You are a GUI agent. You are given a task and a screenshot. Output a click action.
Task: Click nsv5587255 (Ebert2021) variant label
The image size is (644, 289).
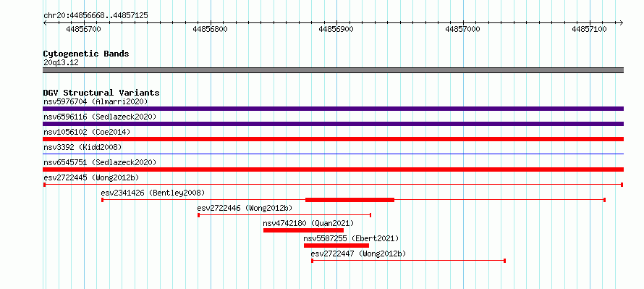(x=351, y=238)
